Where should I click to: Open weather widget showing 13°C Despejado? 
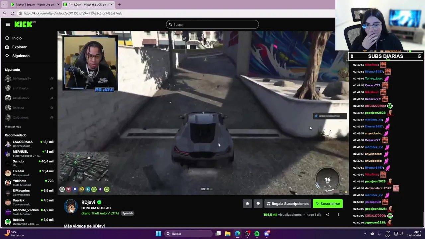tap(13, 234)
